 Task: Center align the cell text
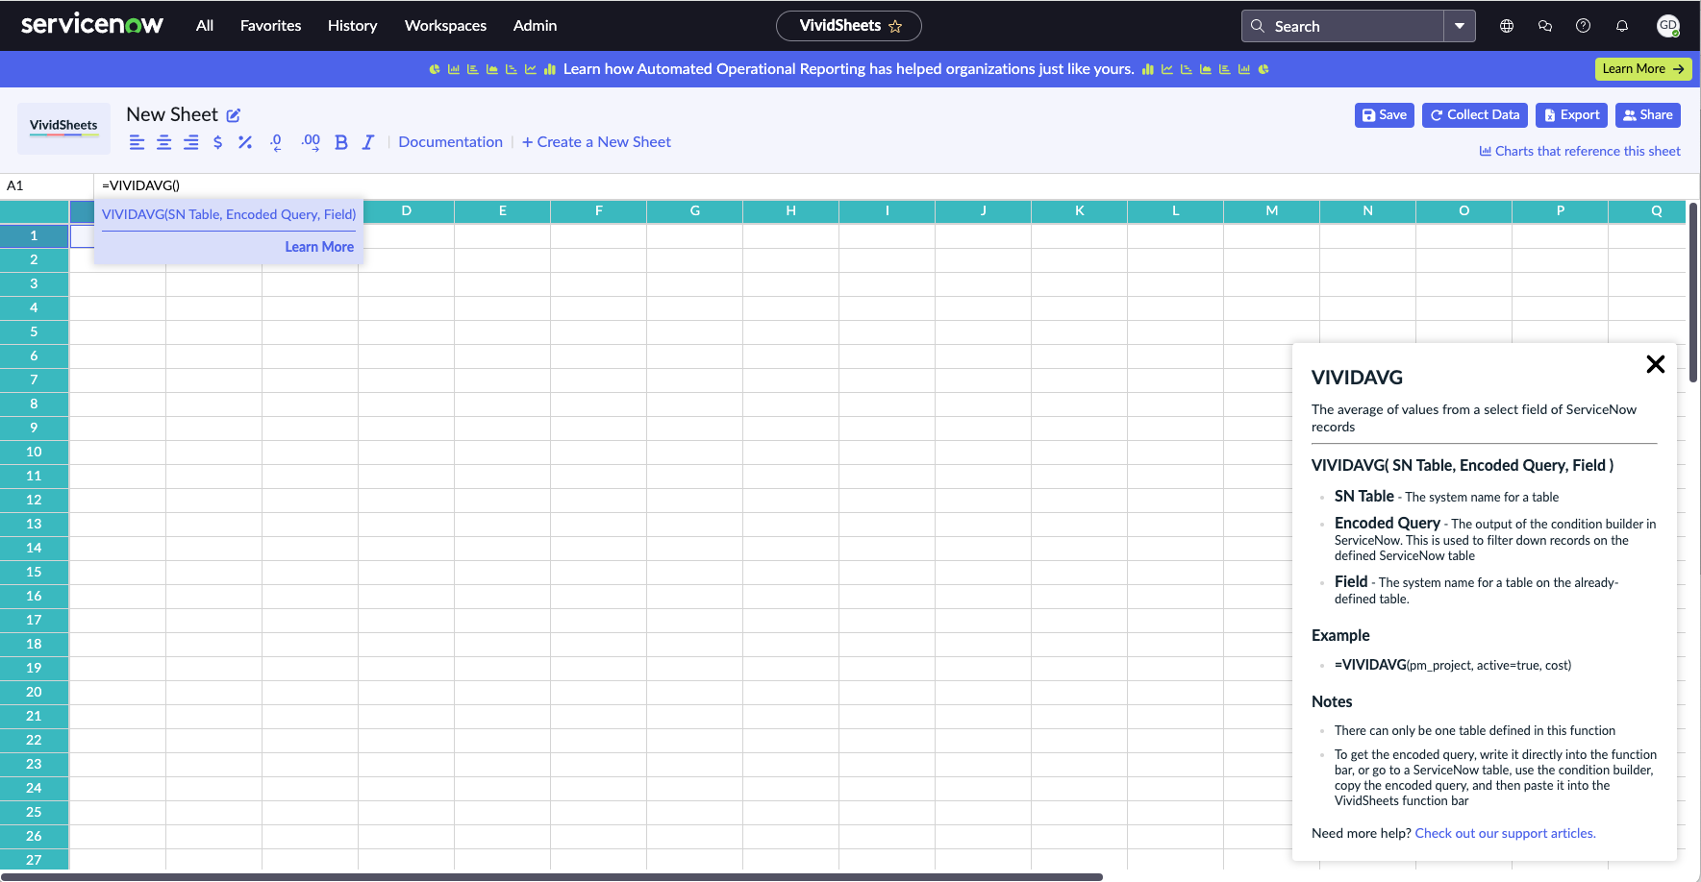(164, 142)
